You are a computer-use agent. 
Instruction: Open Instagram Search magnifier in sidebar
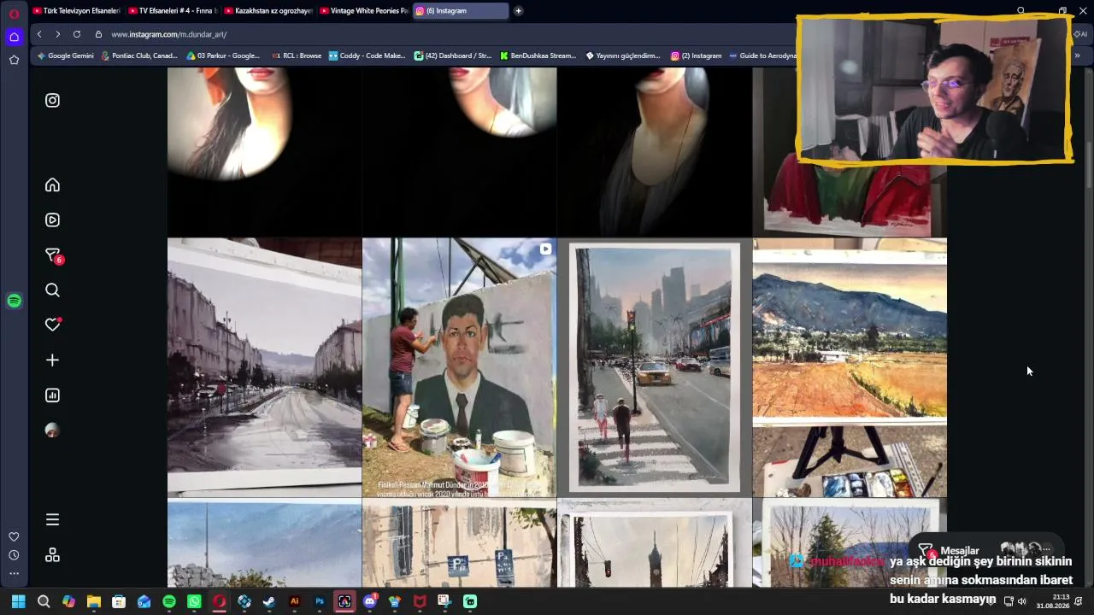tap(52, 290)
